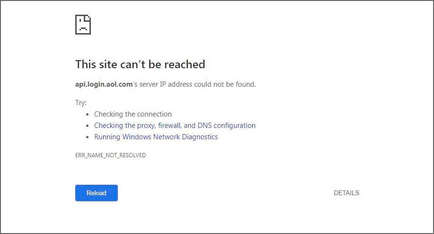Click the folded corner of the sad page icon

coord(88,18)
